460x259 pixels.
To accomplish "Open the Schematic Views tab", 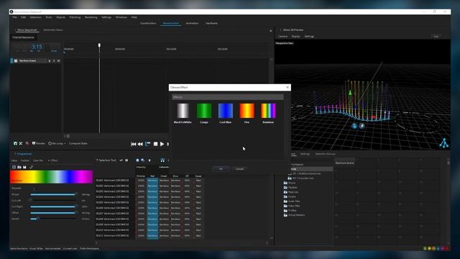I will 53,30.
